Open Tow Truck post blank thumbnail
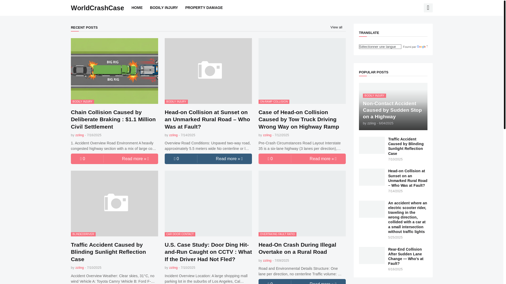 click(x=302, y=71)
